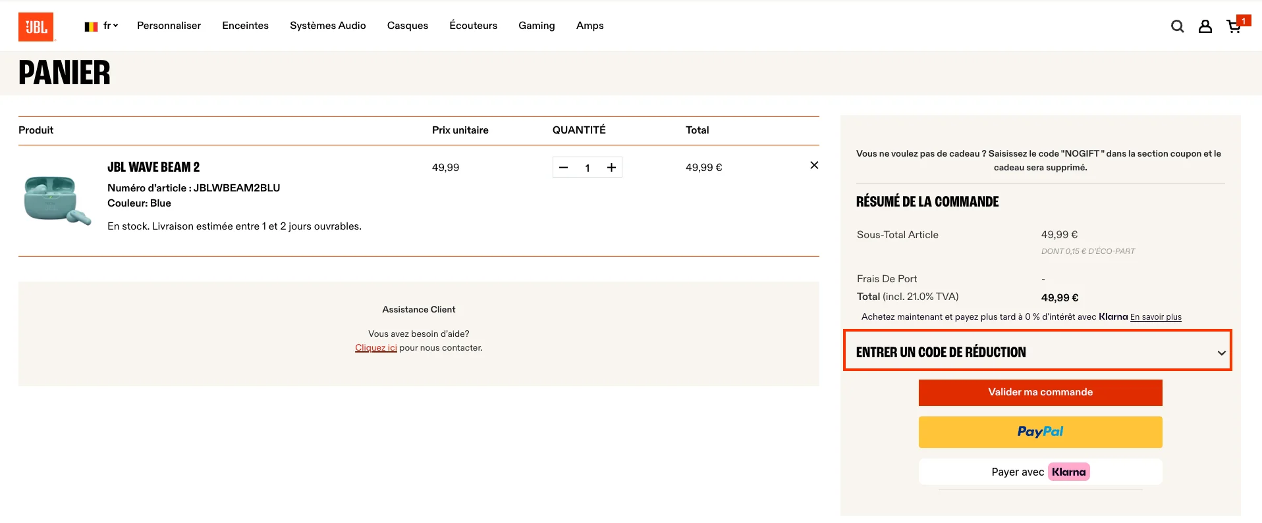1262x523 pixels.
Task: Click the bold total 49,99 € value
Action: click(1059, 298)
